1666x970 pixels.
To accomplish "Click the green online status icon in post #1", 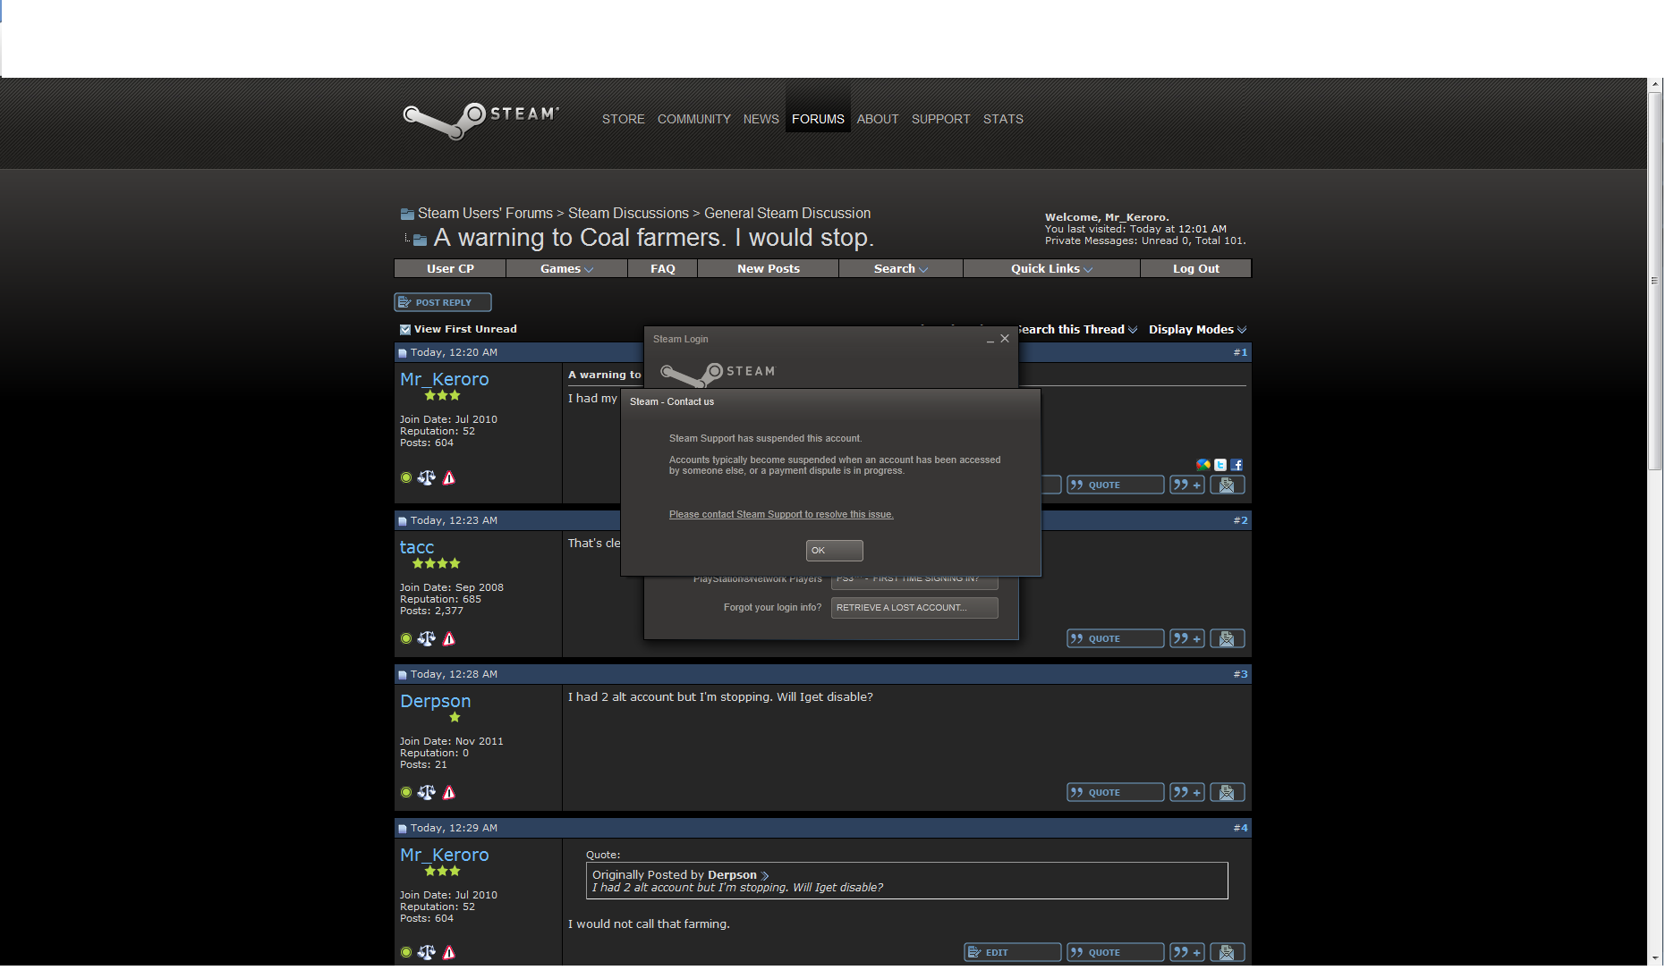I will pos(406,478).
